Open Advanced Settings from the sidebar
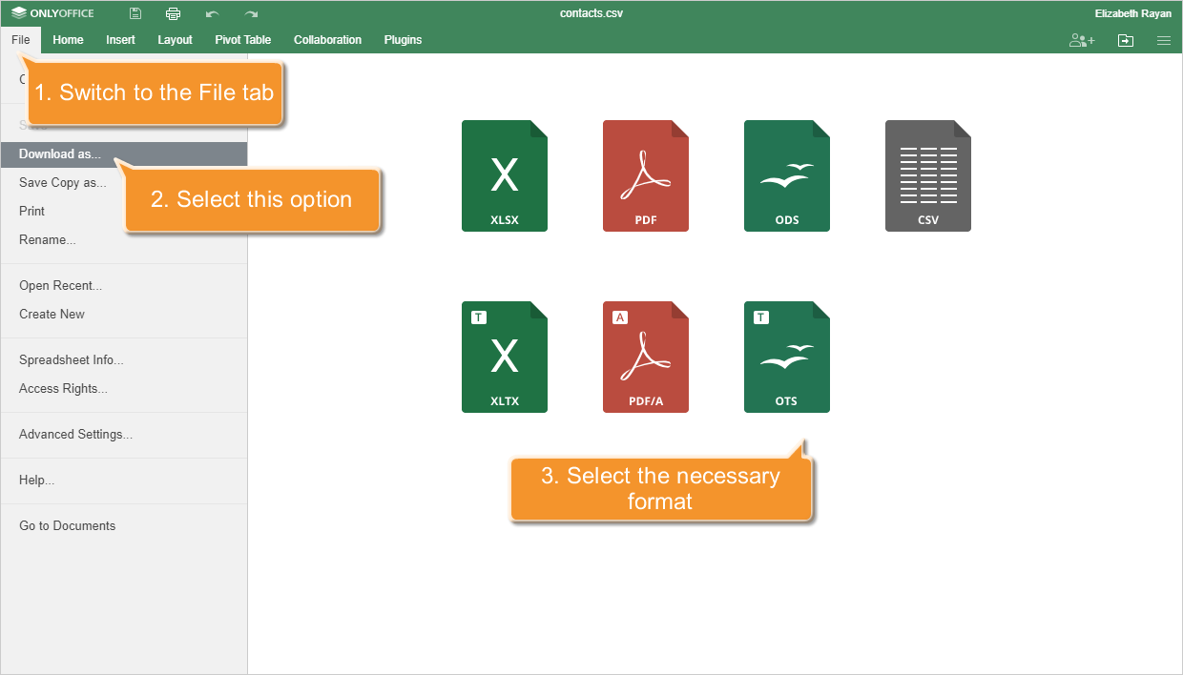Image resolution: width=1183 pixels, height=675 pixels. pyautogui.click(x=76, y=434)
